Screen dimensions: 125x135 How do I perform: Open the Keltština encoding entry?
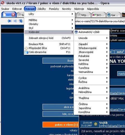92,64
